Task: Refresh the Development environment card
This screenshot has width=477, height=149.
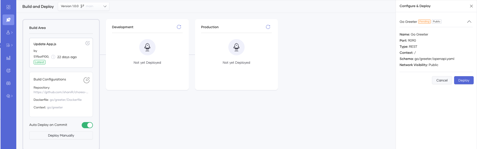Action: (x=179, y=27)
